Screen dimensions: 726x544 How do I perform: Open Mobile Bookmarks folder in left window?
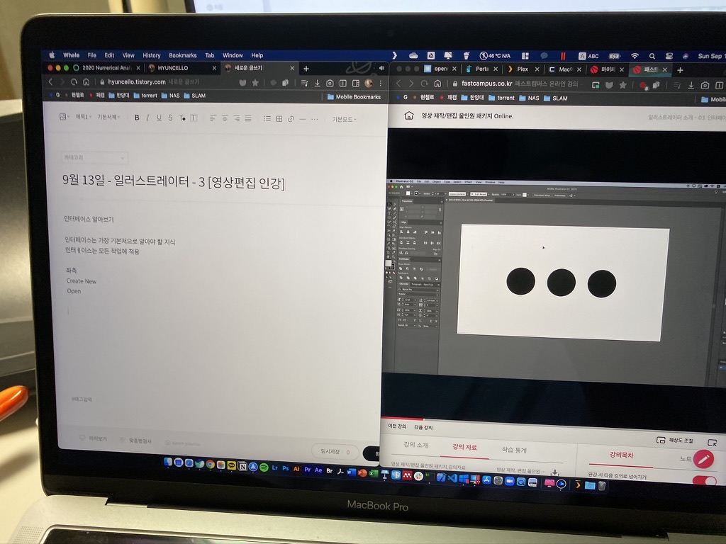pyautogui.click(x=354, y=96)
